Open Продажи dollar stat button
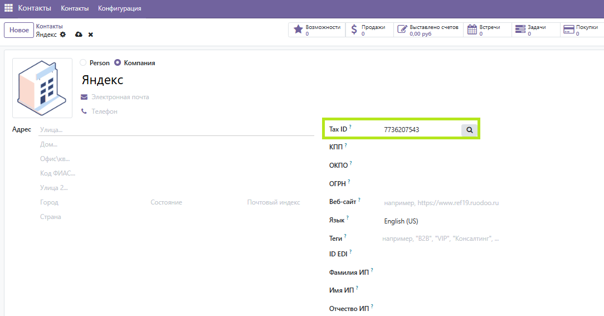 click(x=369, y=30)
